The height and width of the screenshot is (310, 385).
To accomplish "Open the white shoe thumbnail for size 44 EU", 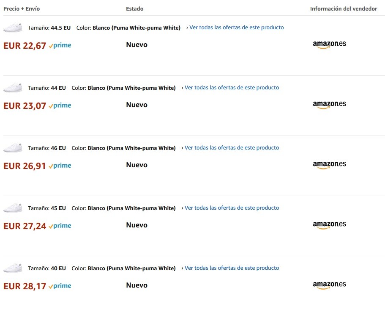I will (13, 88).
